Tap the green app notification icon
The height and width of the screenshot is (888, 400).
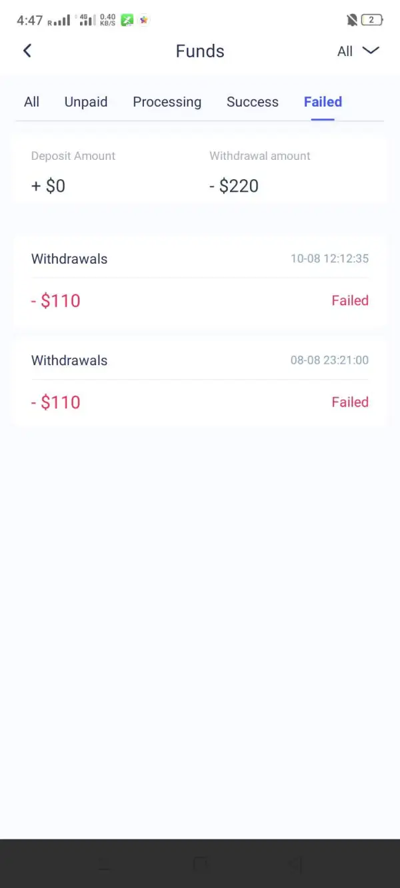click(x=127, y=20)
